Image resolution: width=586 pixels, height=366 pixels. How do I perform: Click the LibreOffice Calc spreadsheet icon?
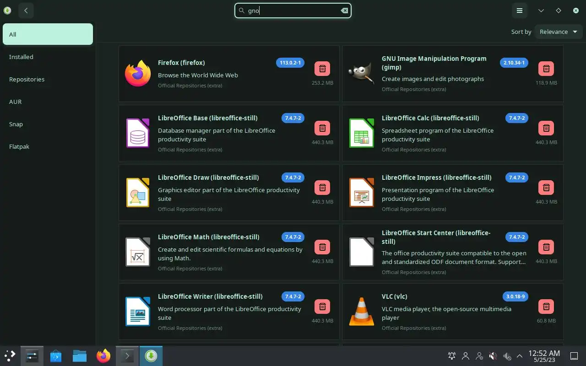(361, 133)
